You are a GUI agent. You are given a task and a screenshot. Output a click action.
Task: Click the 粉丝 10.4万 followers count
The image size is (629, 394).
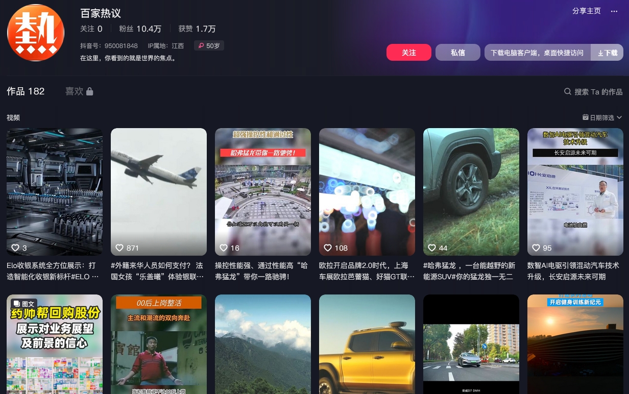(140, 29)
